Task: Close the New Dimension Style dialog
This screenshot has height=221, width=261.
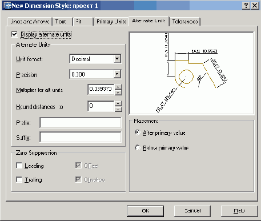Action: click(255, 6)
